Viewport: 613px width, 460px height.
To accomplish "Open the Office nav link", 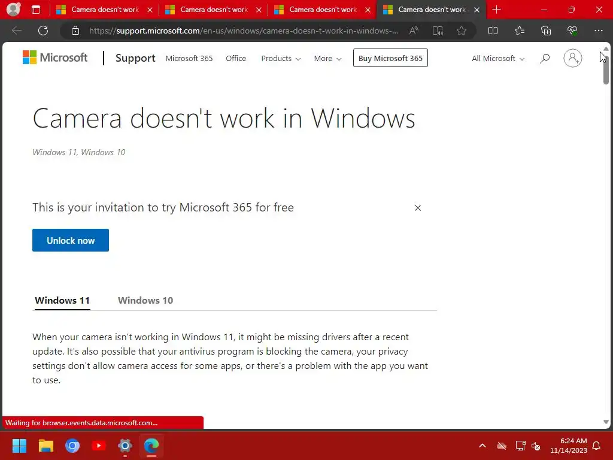I will click(236, 58).
